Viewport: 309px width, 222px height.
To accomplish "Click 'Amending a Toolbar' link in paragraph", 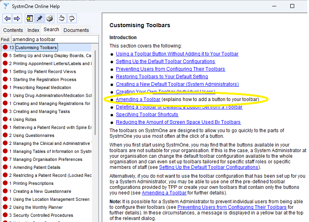I will click(164, 193).
